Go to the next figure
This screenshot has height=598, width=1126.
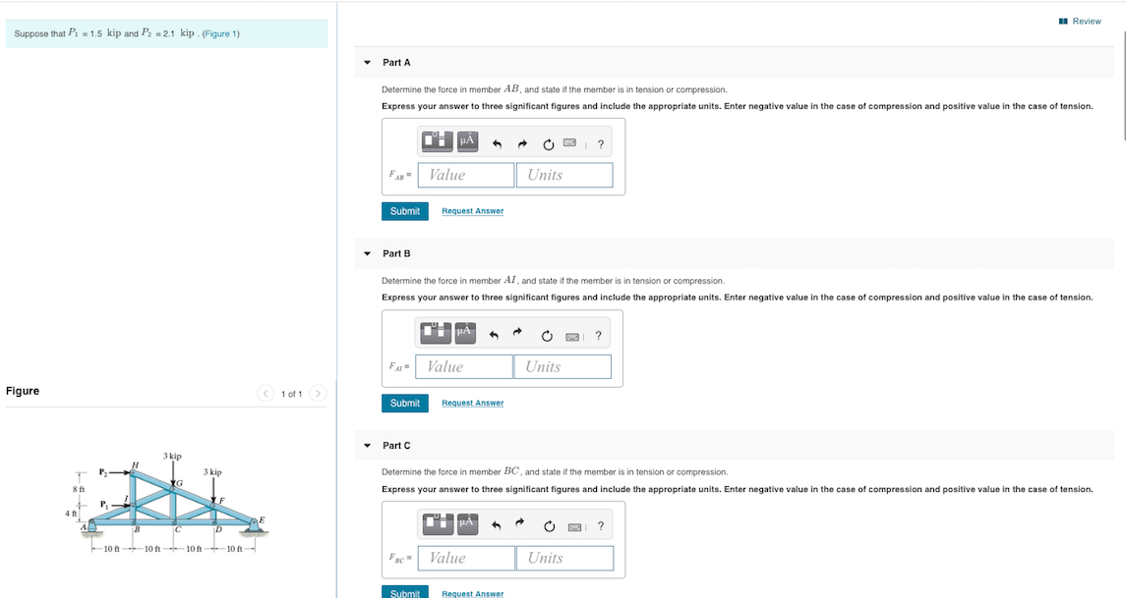tap(318, 394)
